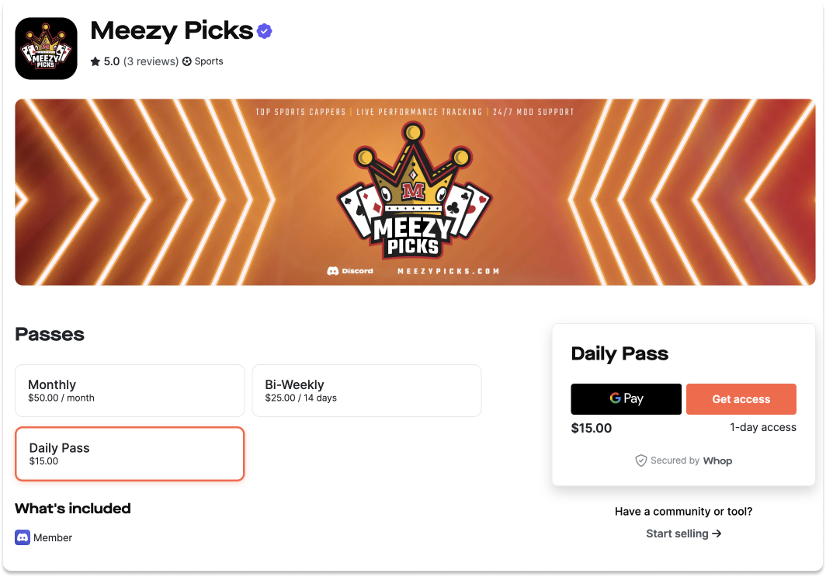Click the Meezy Picks crown logo avatar
Image resolution: width=826 pixels, height=577 pixels.
coord(46,48)
